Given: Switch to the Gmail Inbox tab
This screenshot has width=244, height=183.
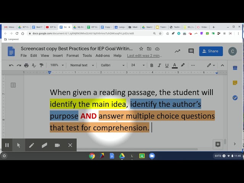Looking at the screenshot, I should (9, 27).
